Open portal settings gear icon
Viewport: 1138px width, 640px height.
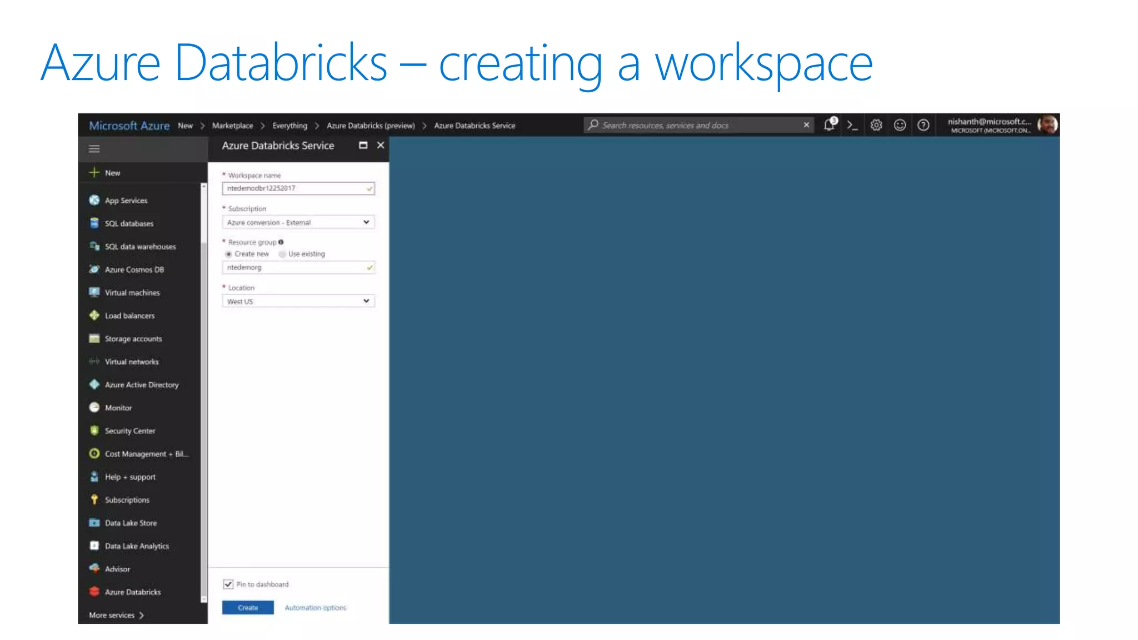(x=876, y=125)
